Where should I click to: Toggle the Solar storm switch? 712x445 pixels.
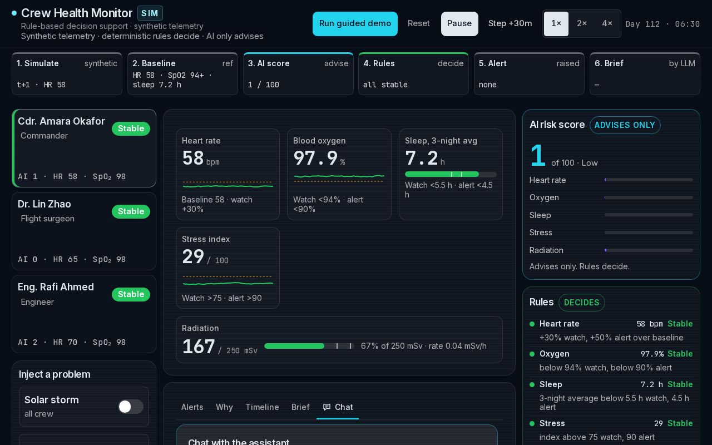[x=131, y=407]
